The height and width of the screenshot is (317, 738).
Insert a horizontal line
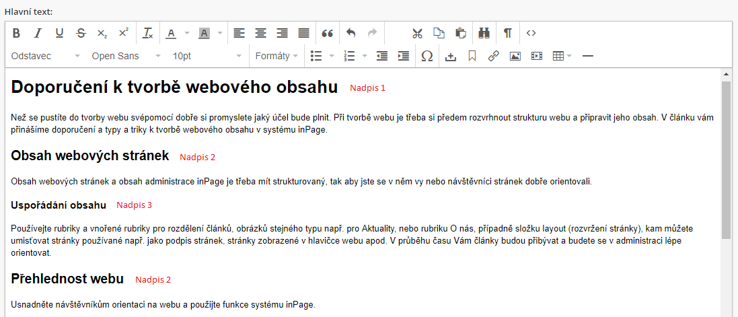pyautogui.click(x=588, y=56)
